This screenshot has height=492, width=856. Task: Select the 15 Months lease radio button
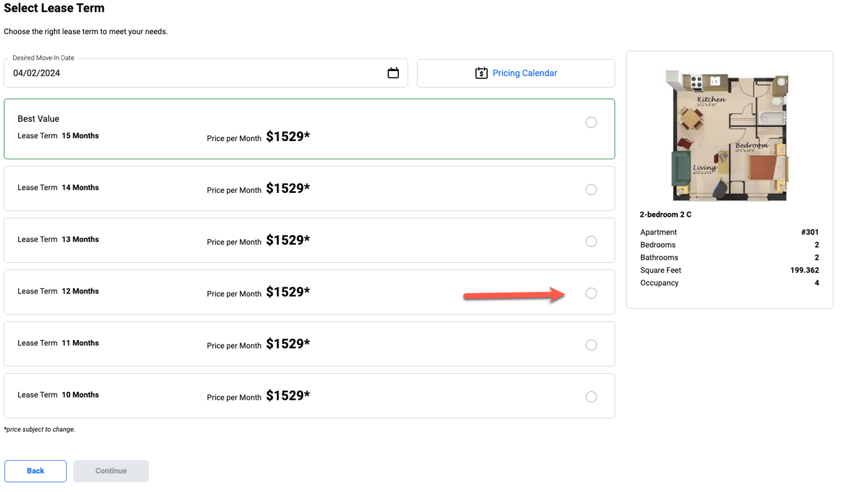pyautogui.click(x=591, y=122)
